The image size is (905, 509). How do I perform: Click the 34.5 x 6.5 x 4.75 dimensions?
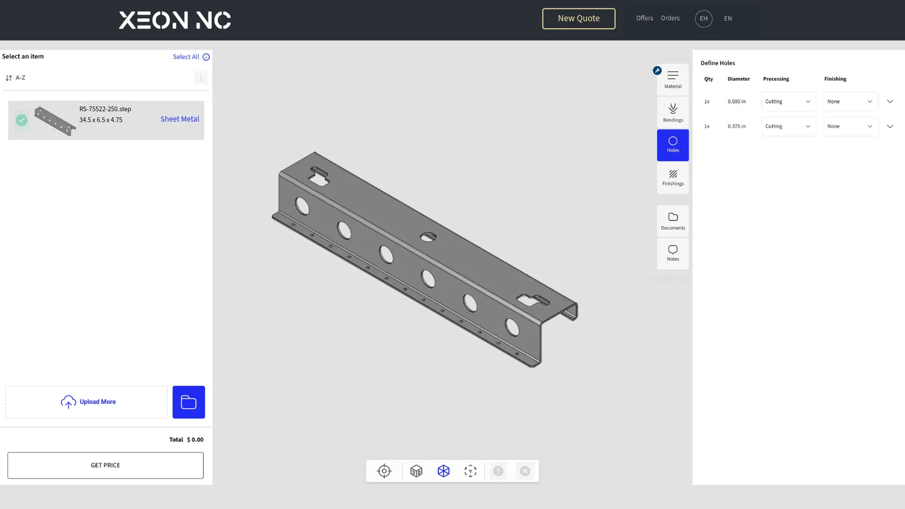[x=101, y=120]
